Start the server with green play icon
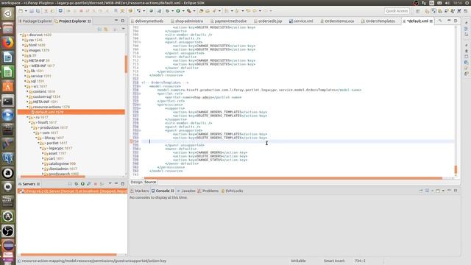Screen dimensions: 471x265 pyautogui.click(x=82, y=184)
